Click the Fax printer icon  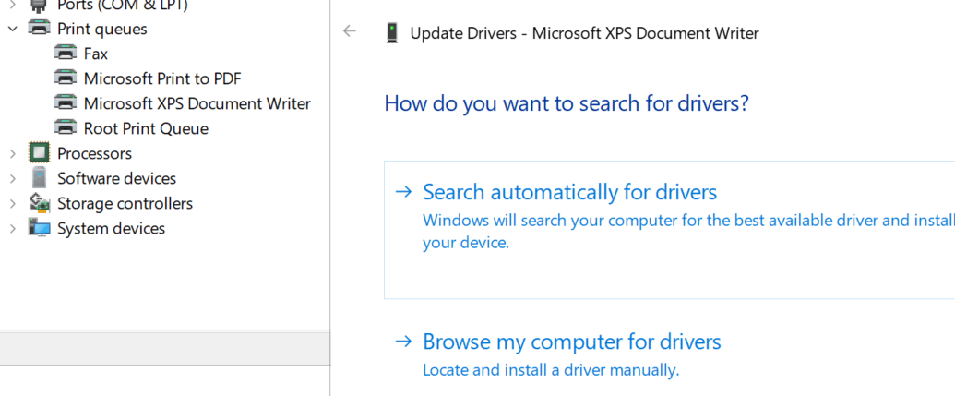pyautogui.click(x=66, y=54)
